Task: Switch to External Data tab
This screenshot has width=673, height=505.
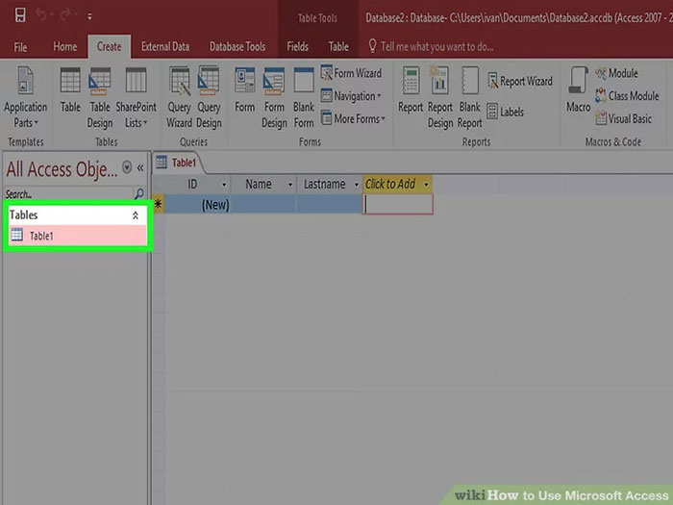Action: click(165, 46)
